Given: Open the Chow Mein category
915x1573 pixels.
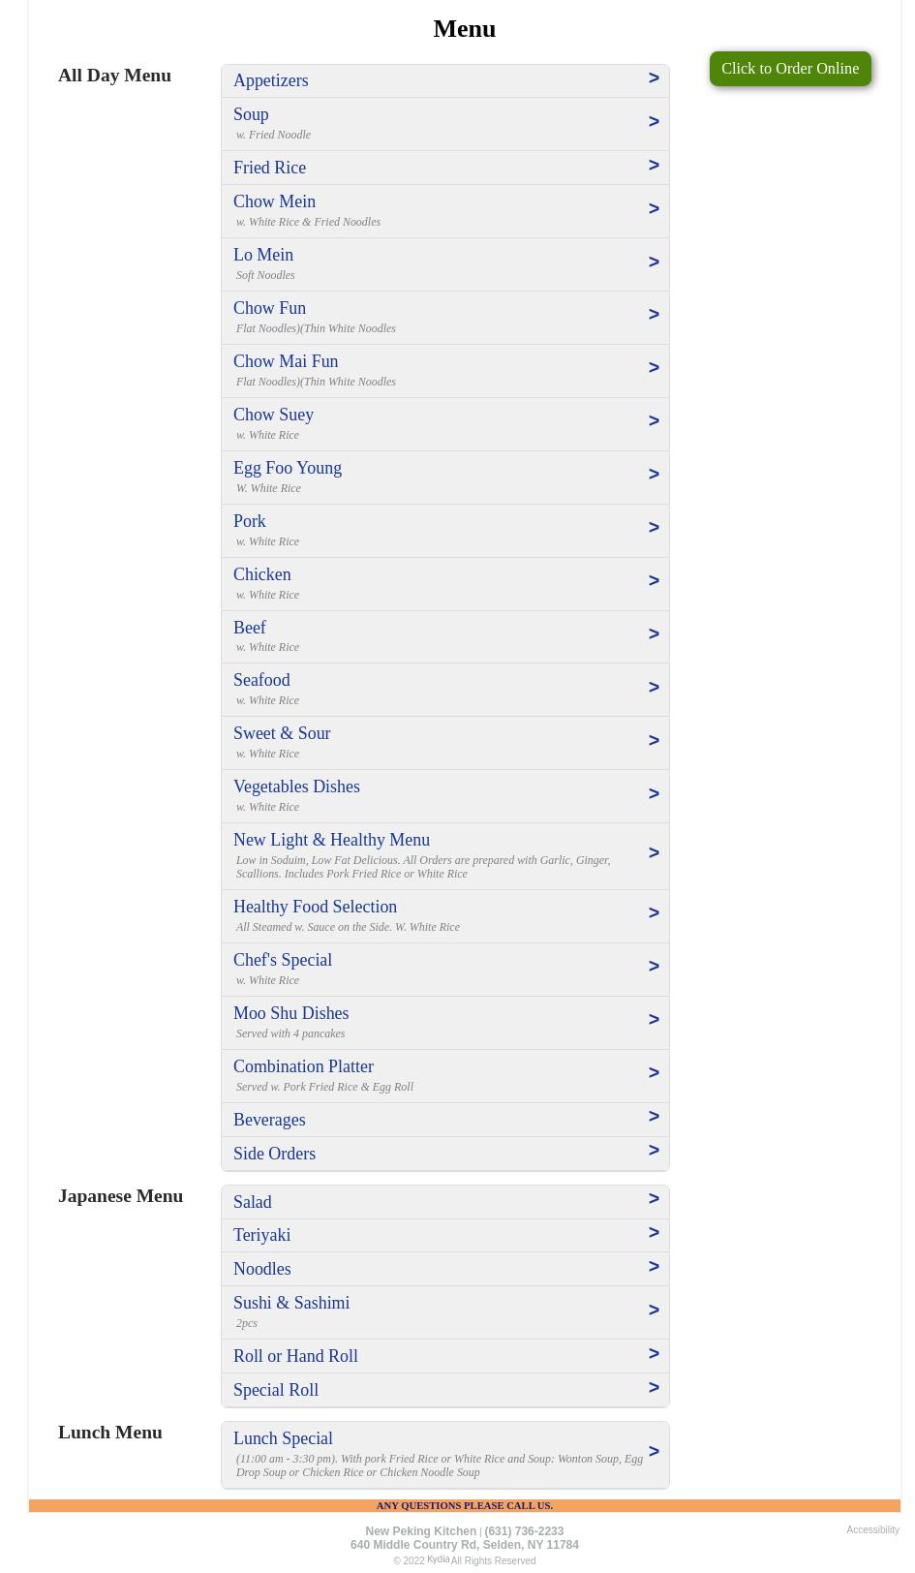Looking at the screenshot, I should click(x=274, y=201).
